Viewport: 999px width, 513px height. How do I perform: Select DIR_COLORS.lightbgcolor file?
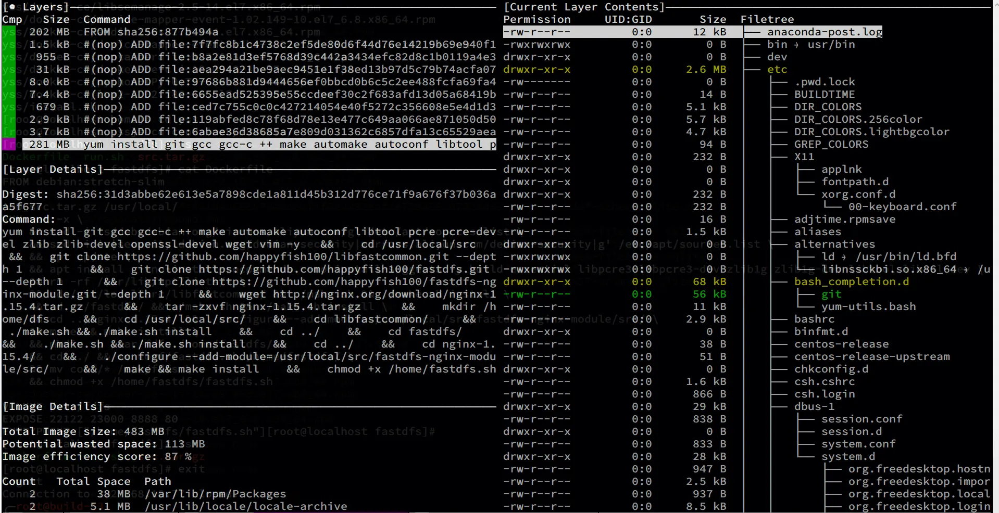[x=871, y=132]
